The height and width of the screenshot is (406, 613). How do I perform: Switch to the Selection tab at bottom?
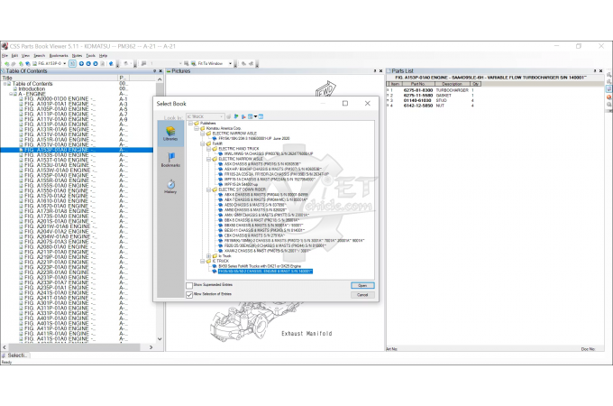(15, 355)
